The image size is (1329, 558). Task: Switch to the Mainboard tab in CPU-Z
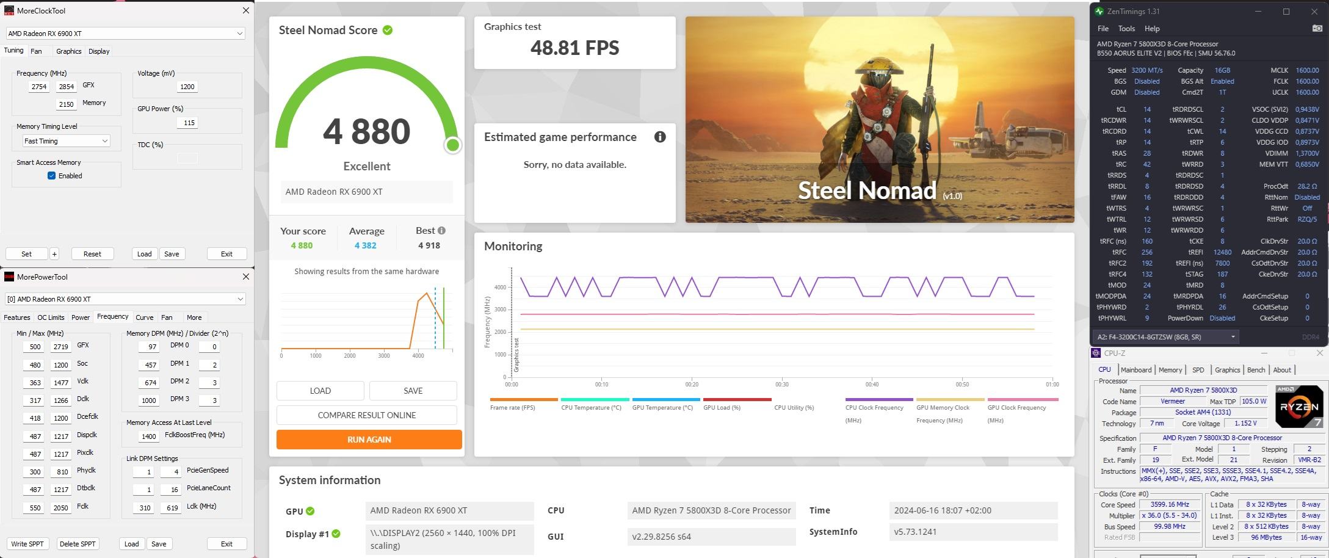[x=1136, y=370]
